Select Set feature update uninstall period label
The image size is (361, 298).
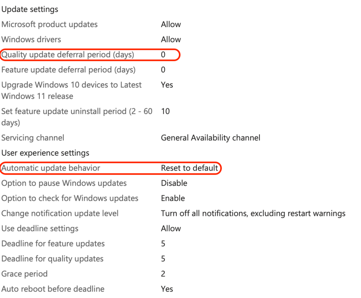pos(77,112)
